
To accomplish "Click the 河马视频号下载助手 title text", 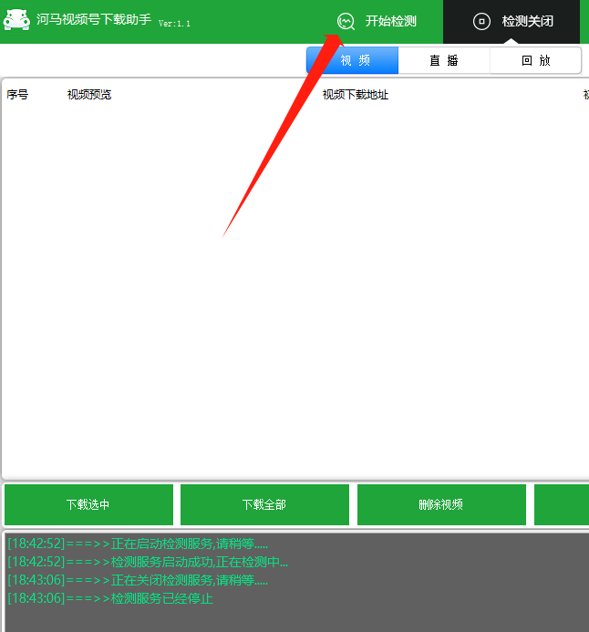I will [x=94, y=20].
